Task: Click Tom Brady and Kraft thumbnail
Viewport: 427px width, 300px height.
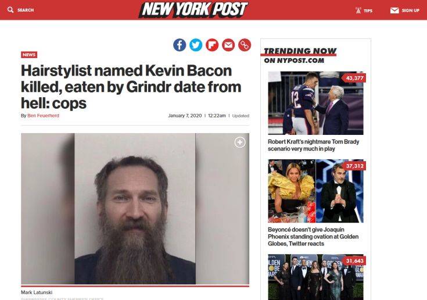Action: 315,103
